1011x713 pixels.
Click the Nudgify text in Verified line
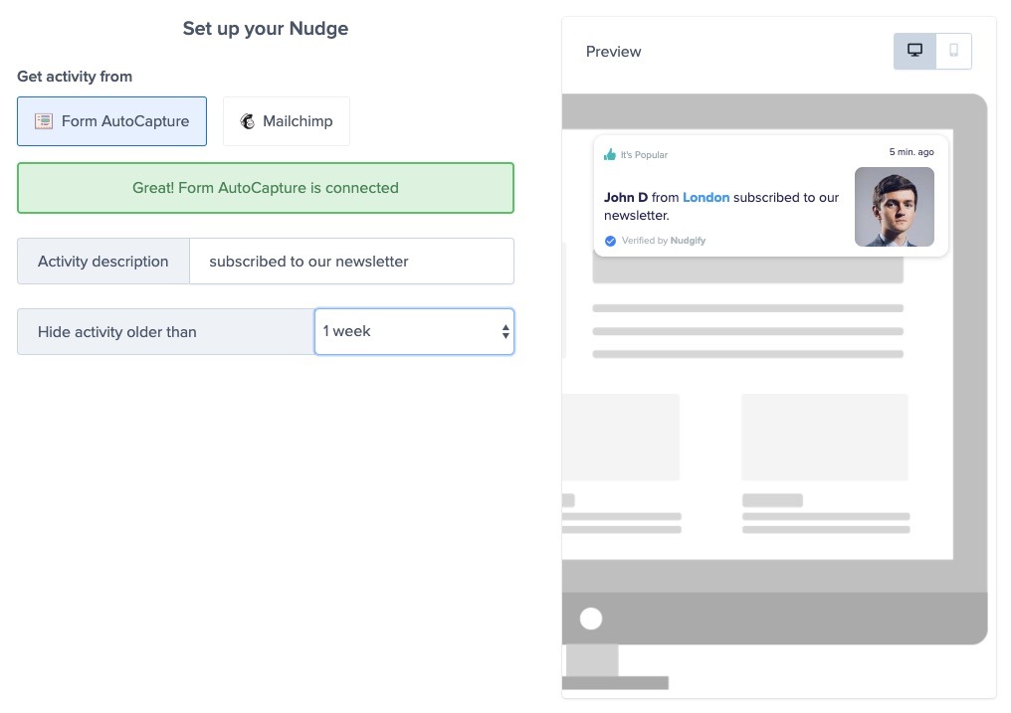(687, 241)
